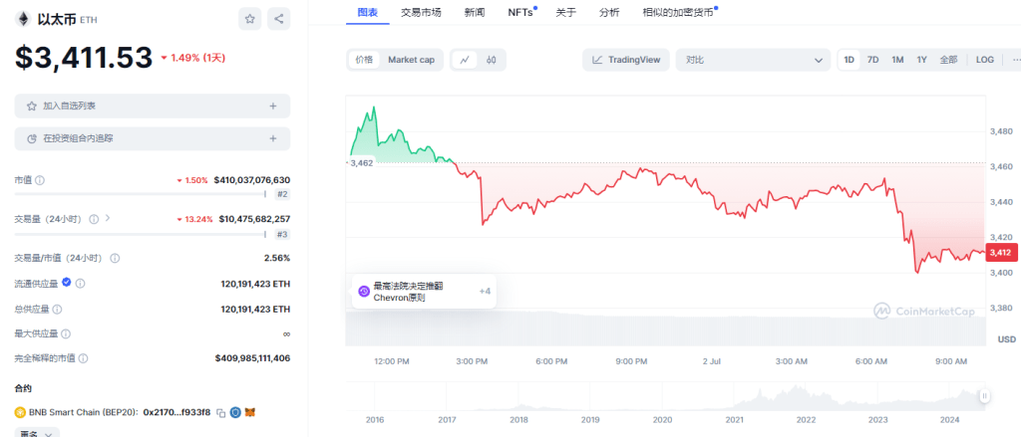
Task: Click the 加入自选列表 button
Action: (x=153, y=106)
